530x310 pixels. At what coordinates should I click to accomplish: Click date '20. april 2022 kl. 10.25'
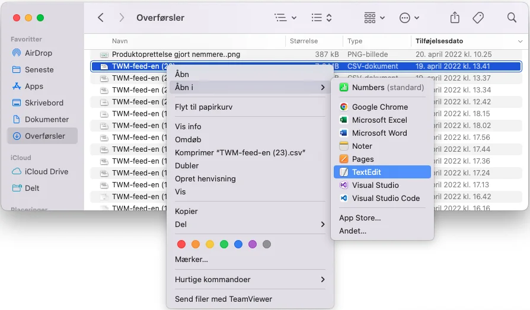454,55
